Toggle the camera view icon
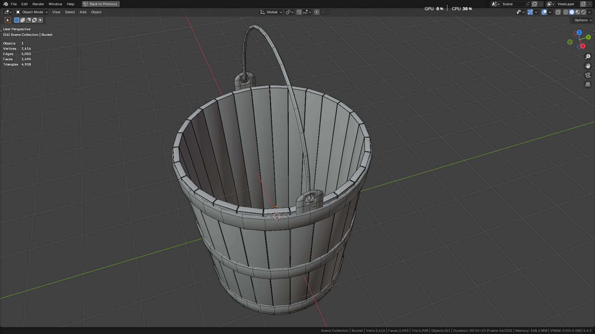This screenshot has width=595, height=334. pyautogui.click(x=588, y=75)
